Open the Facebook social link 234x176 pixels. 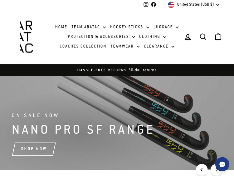click(x=154, y=4)
